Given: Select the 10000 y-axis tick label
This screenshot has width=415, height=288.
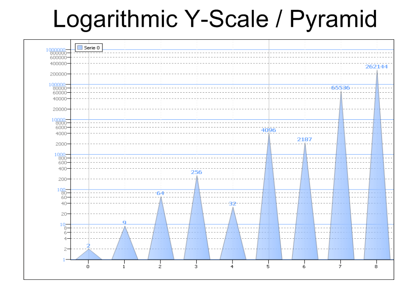Looking at the screenshot, I should pos(59,120).
